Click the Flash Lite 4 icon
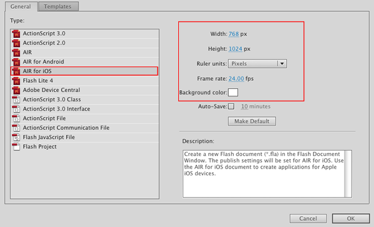The width and height of the screenshot is (374, 227). coord(16,81)
